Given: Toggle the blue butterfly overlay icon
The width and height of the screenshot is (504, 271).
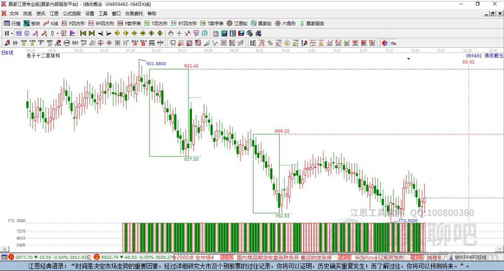Looking at the screenshot, I should coord(19,33).
